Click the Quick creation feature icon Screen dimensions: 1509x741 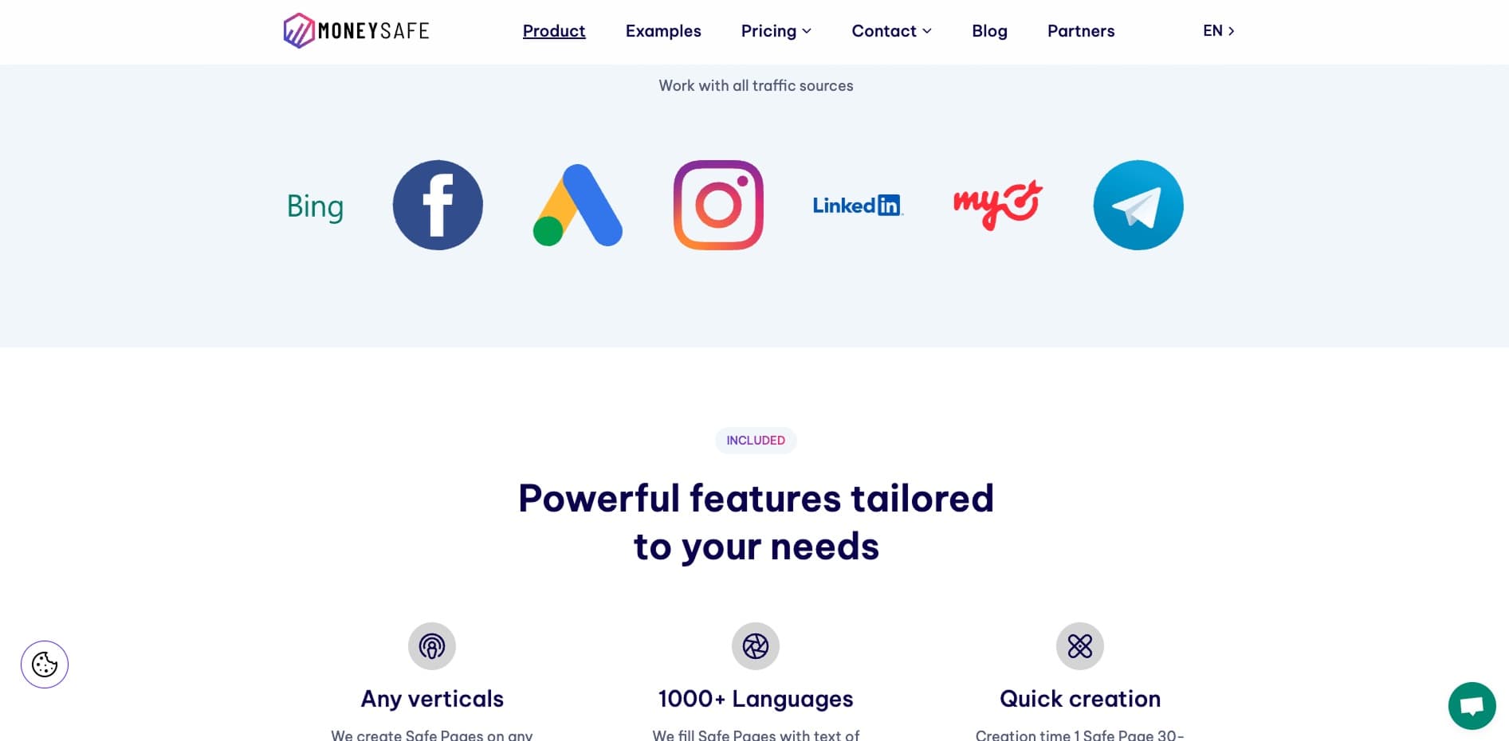[x=1080, y=646]
